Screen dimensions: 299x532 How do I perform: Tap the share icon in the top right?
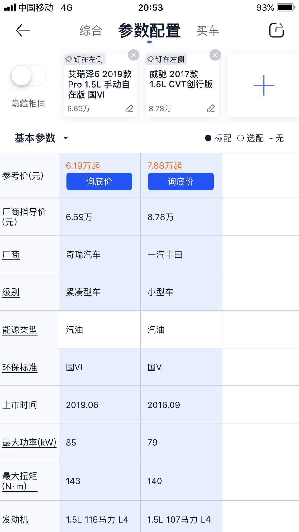coord(276,30)
